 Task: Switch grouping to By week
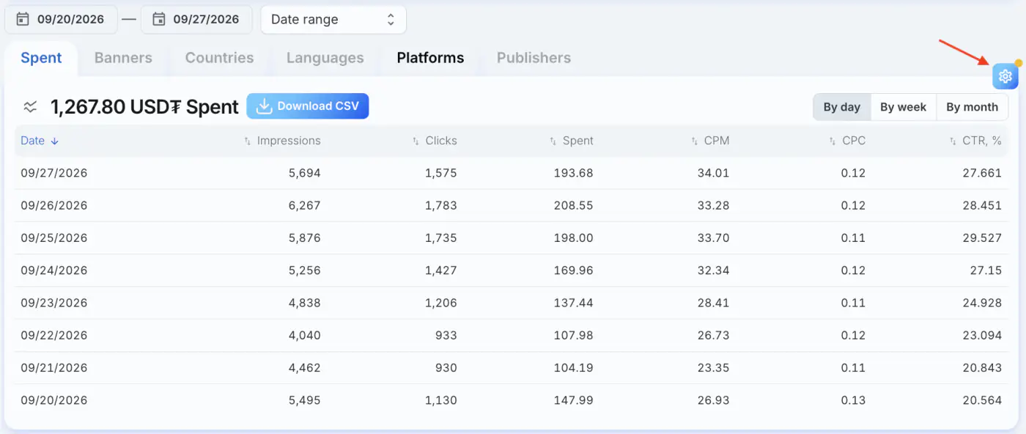point(904,107)
